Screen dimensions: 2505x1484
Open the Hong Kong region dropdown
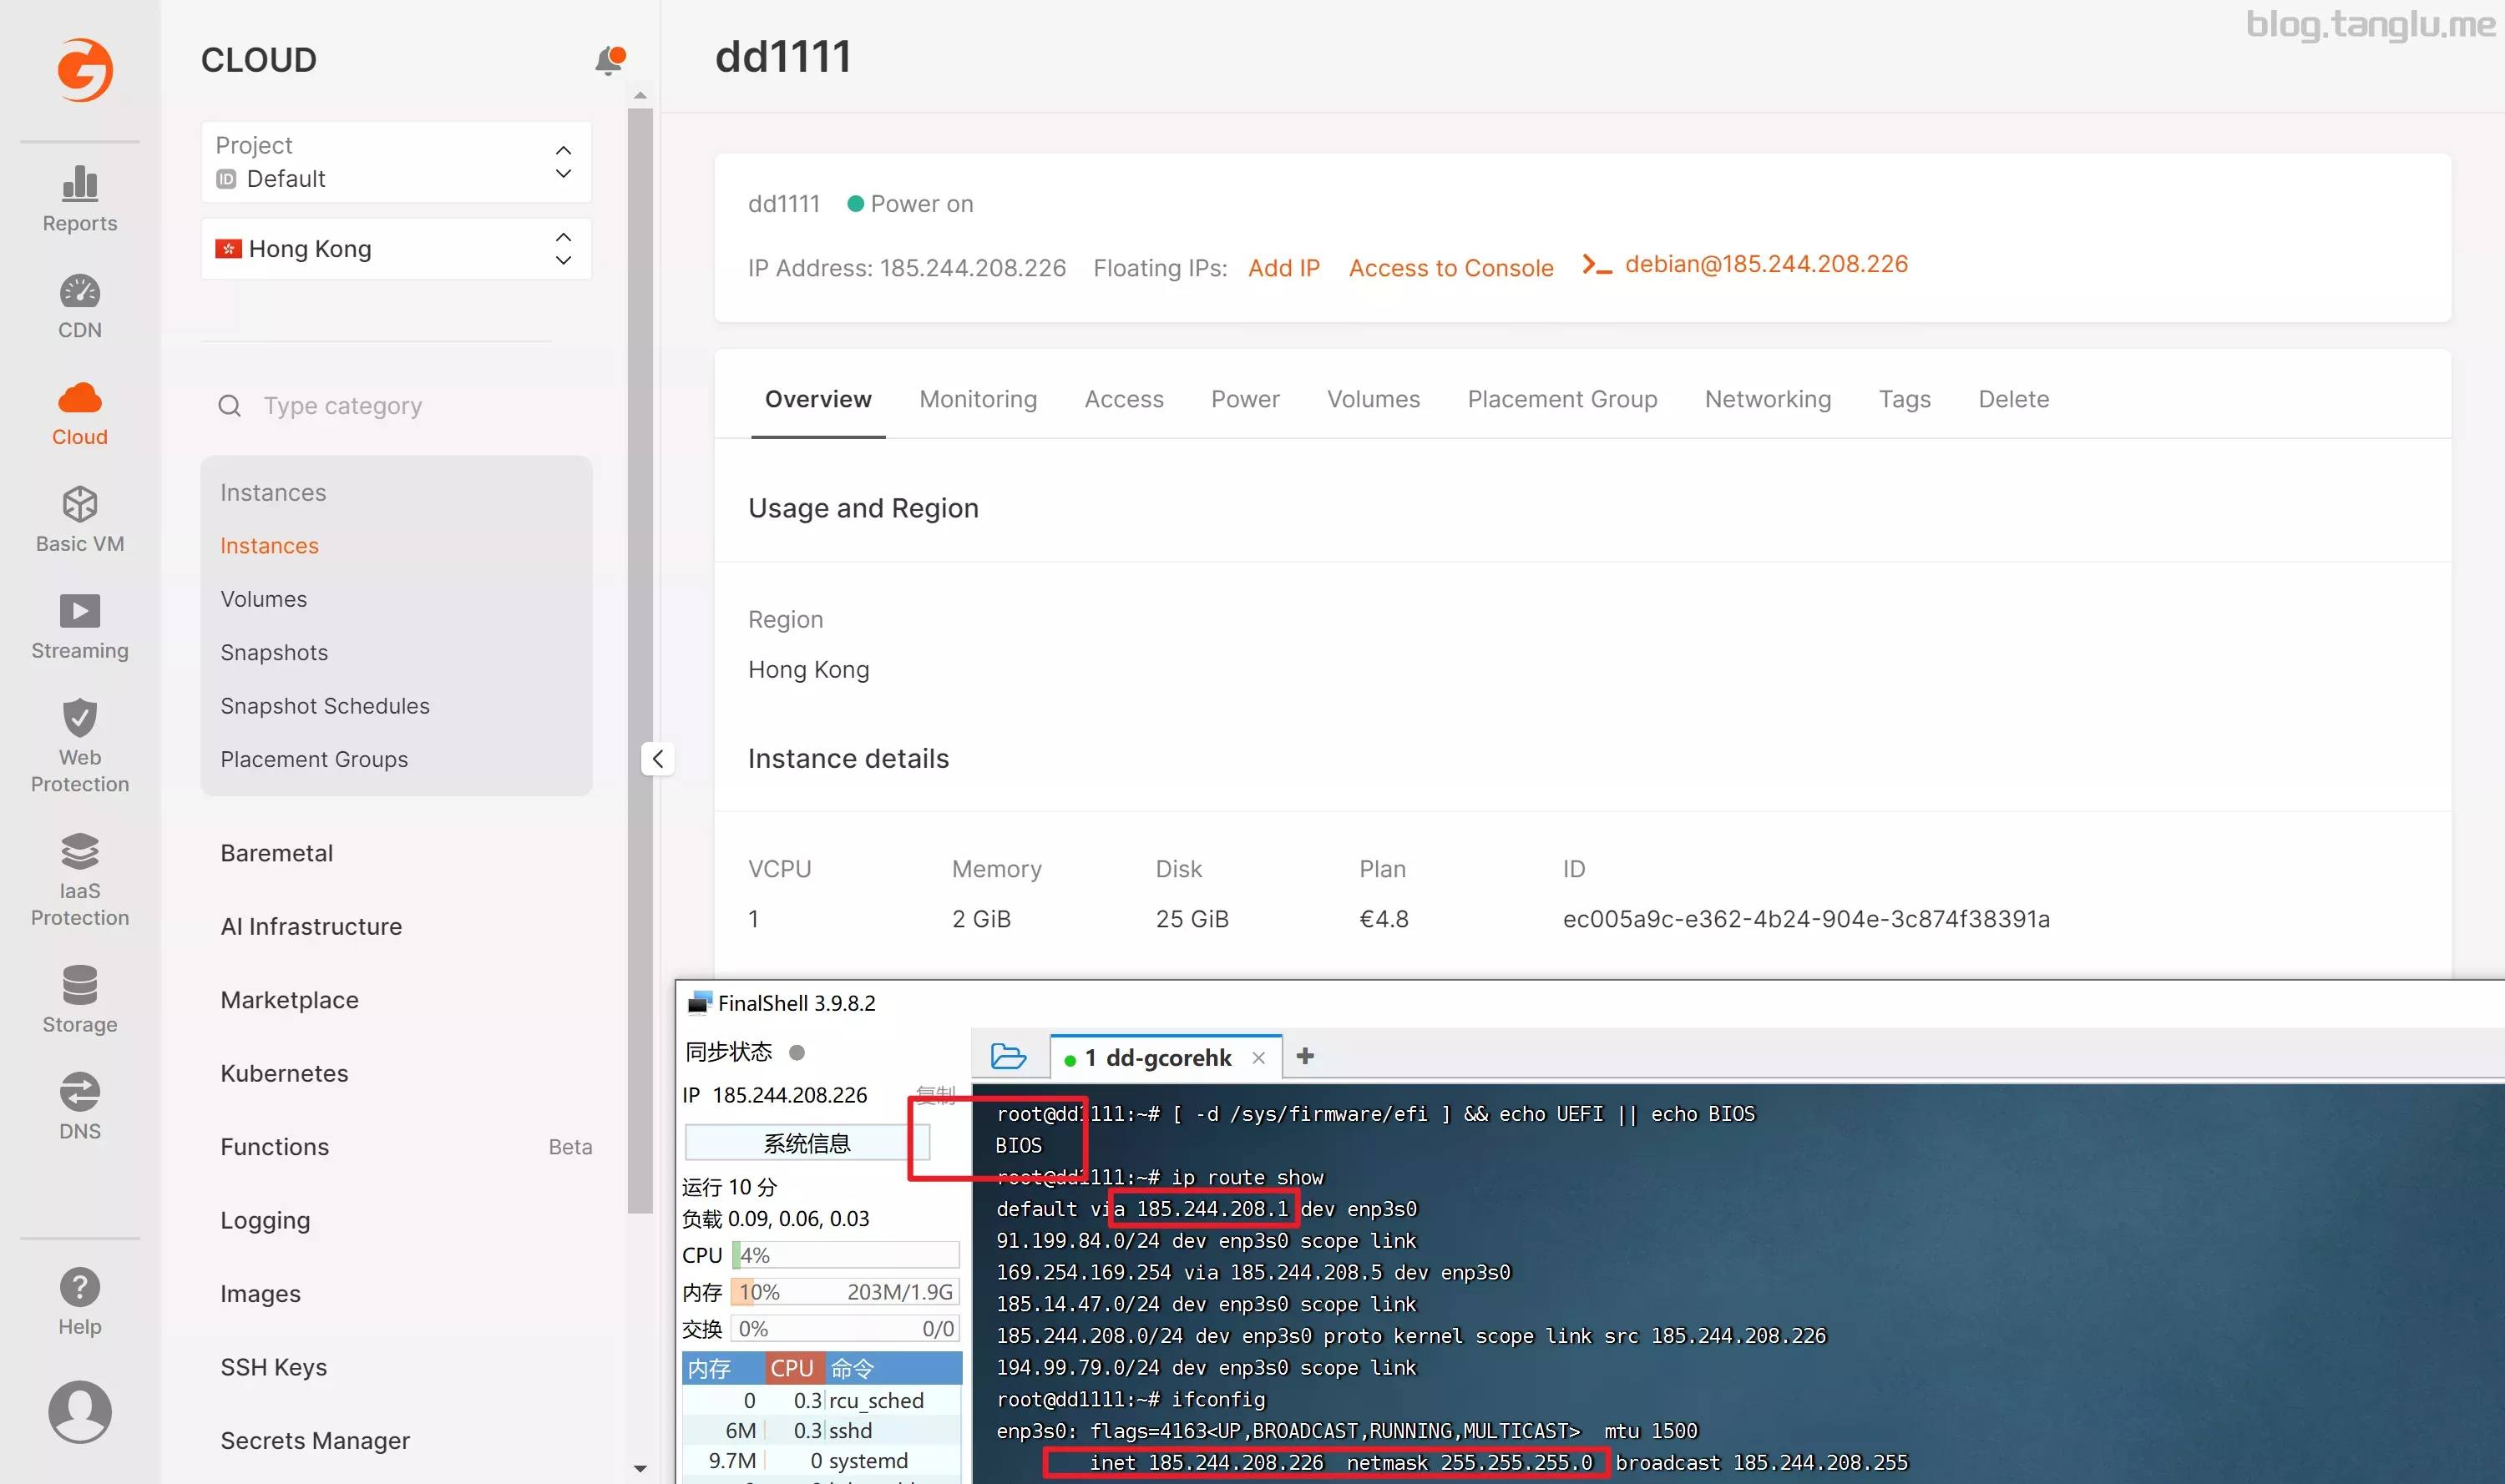pos(396,248)
